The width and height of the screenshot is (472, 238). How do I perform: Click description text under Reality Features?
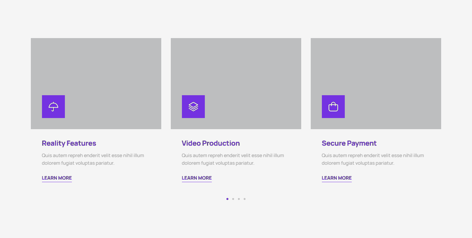(93, 159)
